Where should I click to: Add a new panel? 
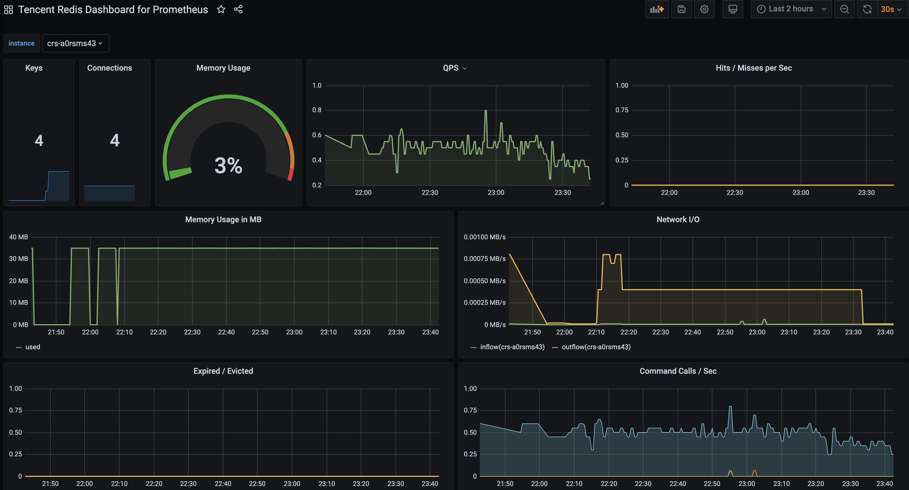(x=657, y=9)
